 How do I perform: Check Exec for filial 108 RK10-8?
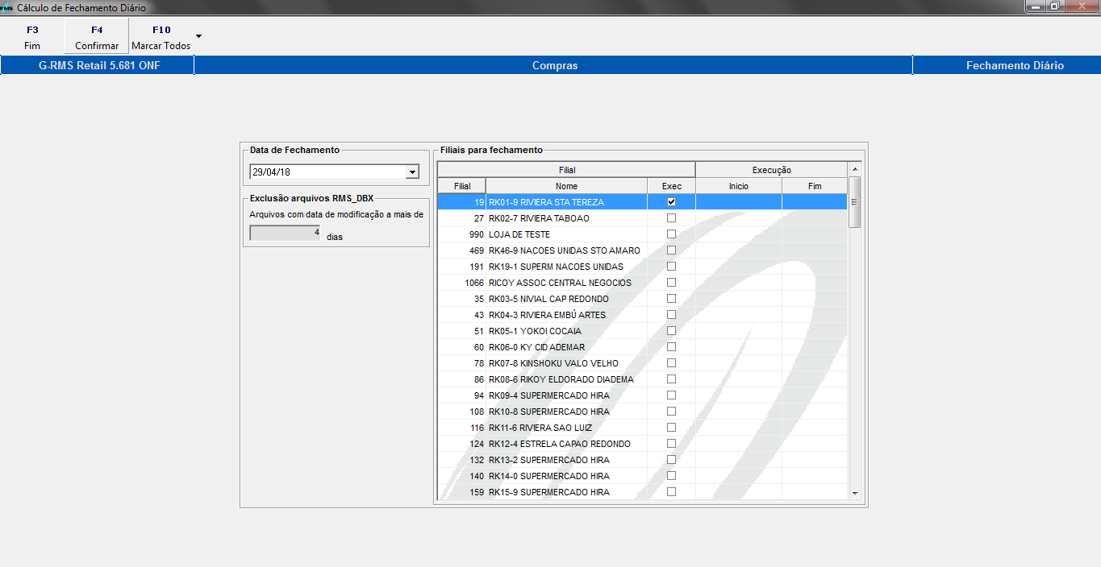click(671, 412)
